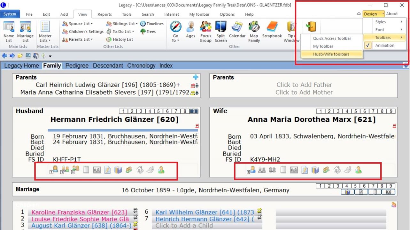Screen dimensions: 410x230
Task: Switch to the Descendant view tab
Action: pyautogui.click(x=108, y=65)
